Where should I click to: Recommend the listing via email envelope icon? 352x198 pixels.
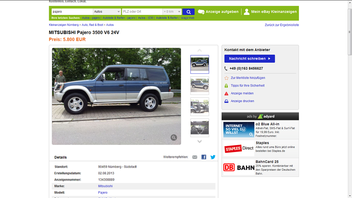[x=195, y=157]
